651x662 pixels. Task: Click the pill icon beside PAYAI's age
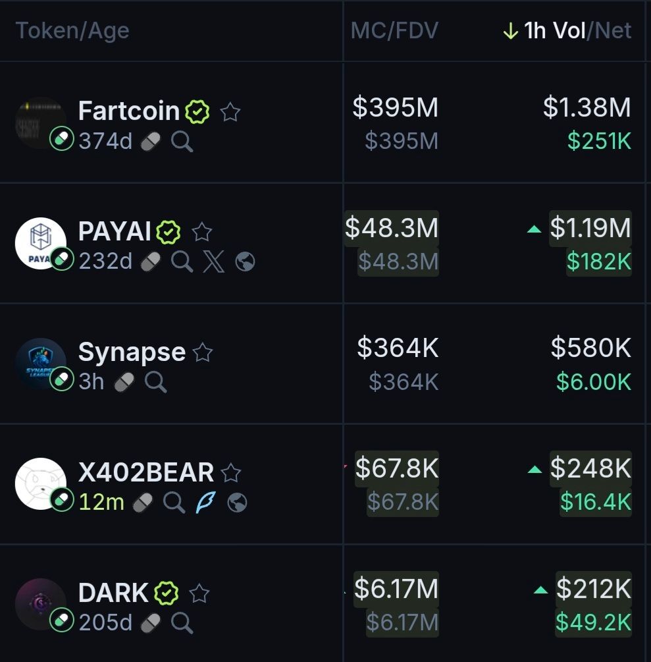coord(151,262)
